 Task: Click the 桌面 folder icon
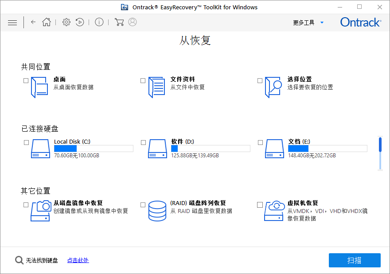tap(39, 88)
